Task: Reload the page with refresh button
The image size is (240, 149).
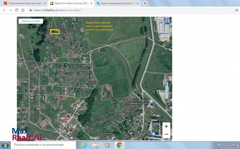Action: click(17, 10)
